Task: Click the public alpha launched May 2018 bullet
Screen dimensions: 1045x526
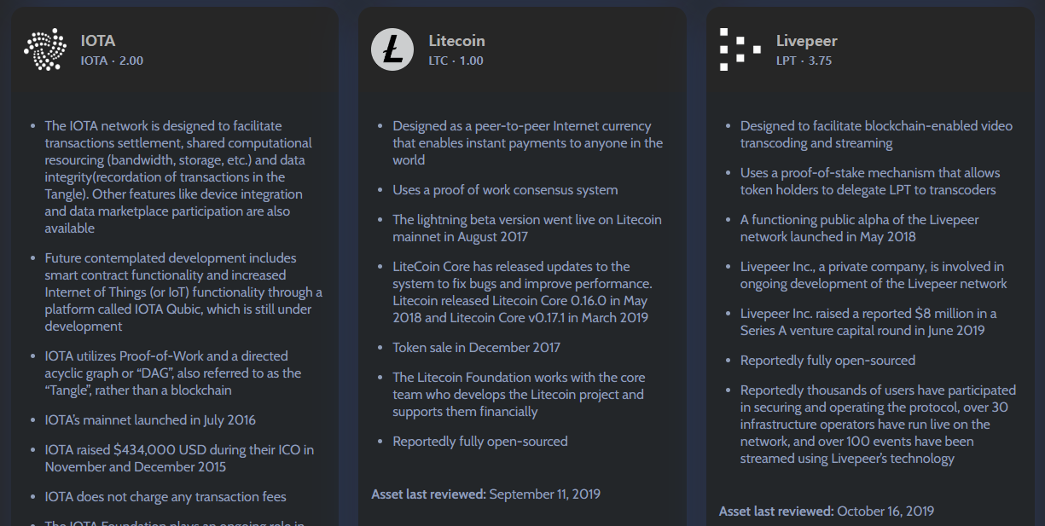Action: [x=860, y=228]
